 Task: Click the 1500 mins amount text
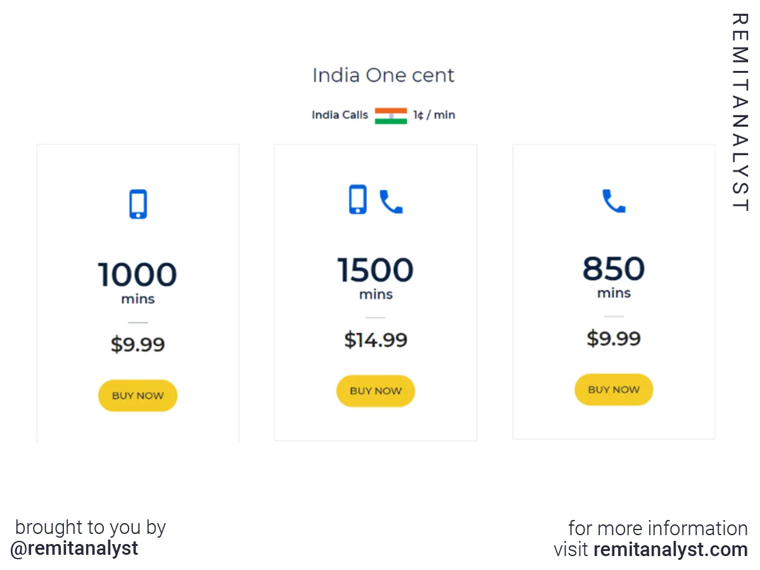[376, 277]
